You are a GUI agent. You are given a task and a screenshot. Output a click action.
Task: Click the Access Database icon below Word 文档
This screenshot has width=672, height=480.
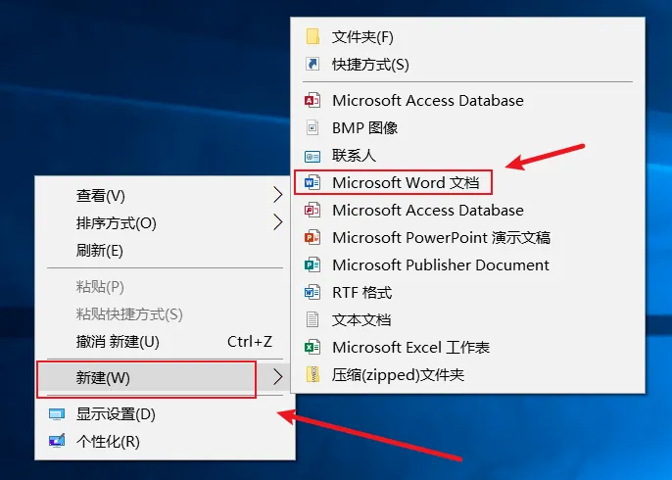point(312,211)
